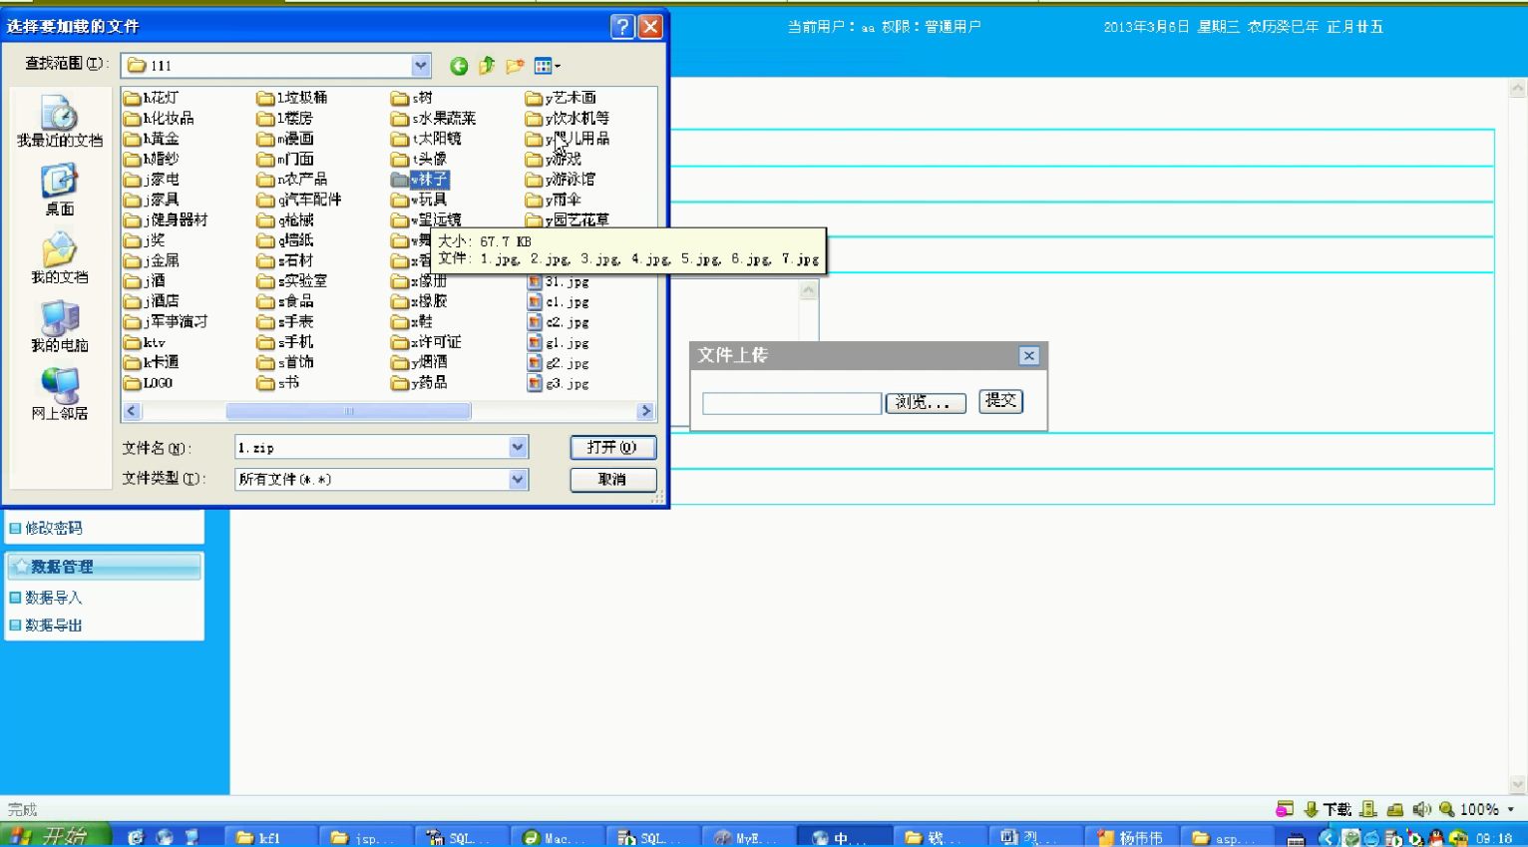Create a new folder

coord(515,66)
